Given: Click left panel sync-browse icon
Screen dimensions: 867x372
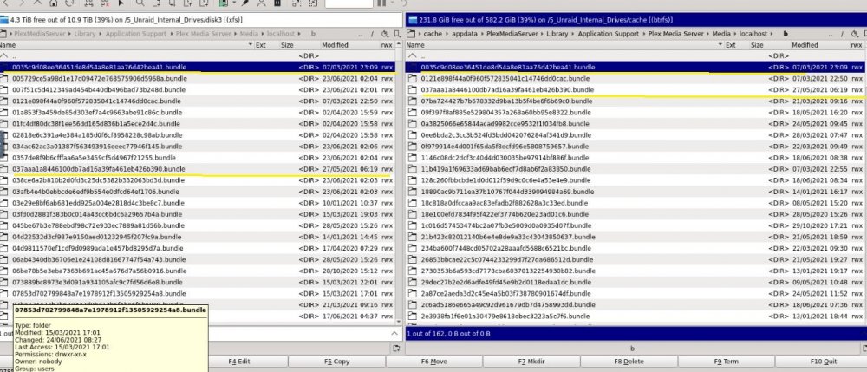Looking at the screenshot, I should click(x=385, y=34).
